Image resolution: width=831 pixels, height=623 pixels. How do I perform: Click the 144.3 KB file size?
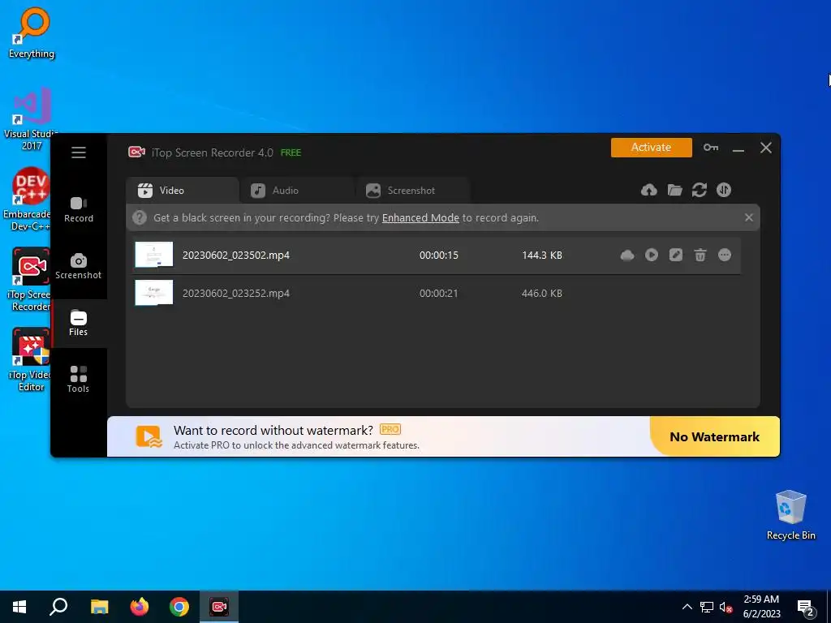541,256
